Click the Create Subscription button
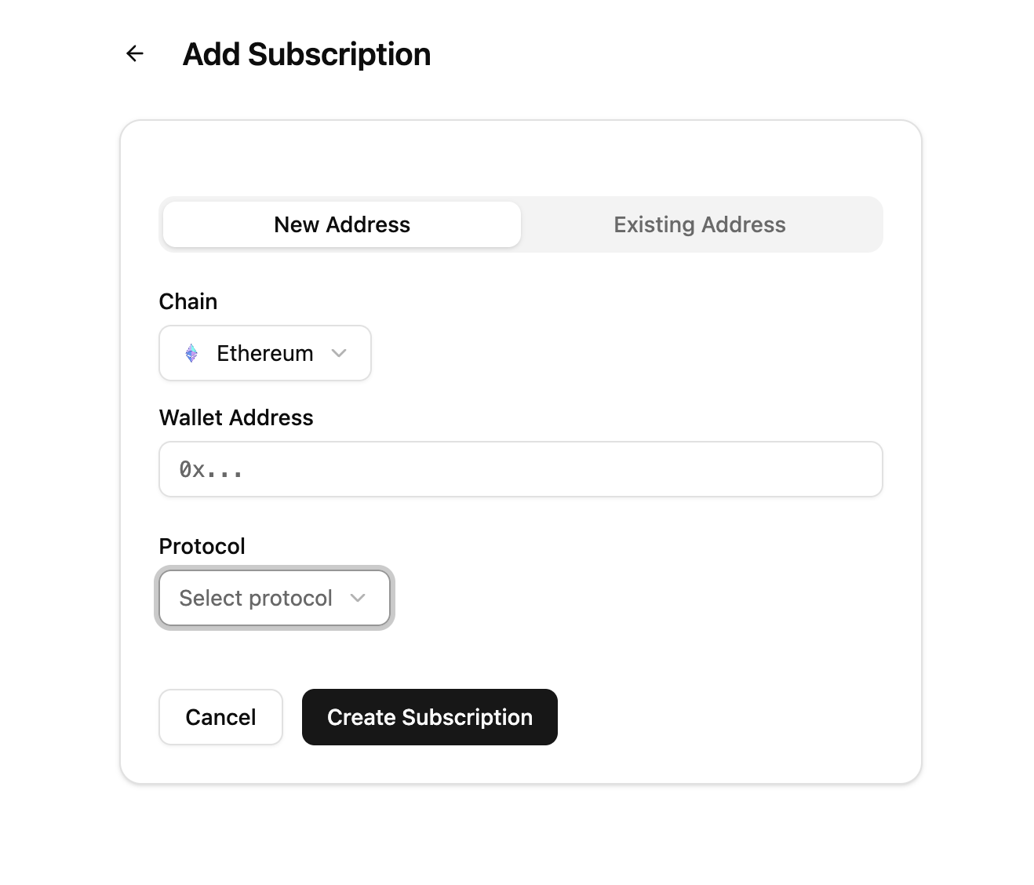Screen dimensions: 1034x885 (x=429, y=717)
